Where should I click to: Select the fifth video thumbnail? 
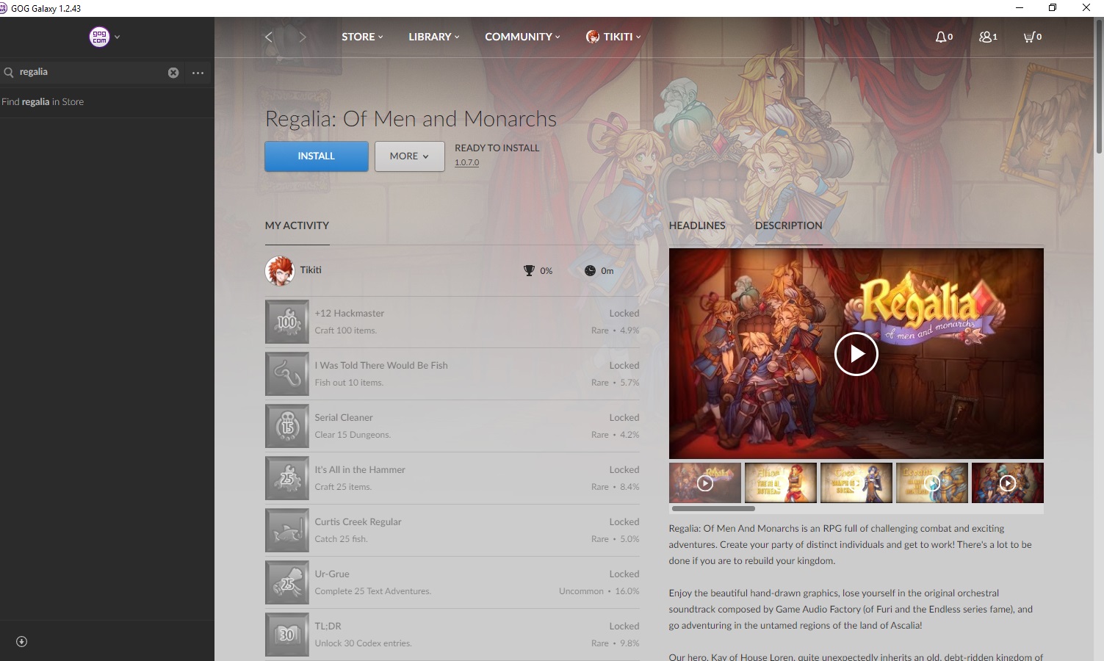(x=1008, y=483)
